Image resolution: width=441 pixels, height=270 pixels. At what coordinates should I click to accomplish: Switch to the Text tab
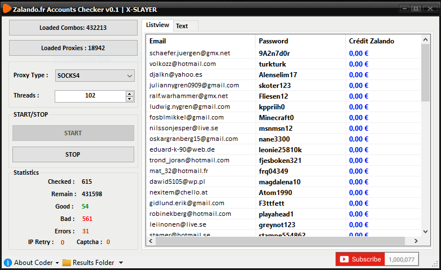(x=186, y=26)
